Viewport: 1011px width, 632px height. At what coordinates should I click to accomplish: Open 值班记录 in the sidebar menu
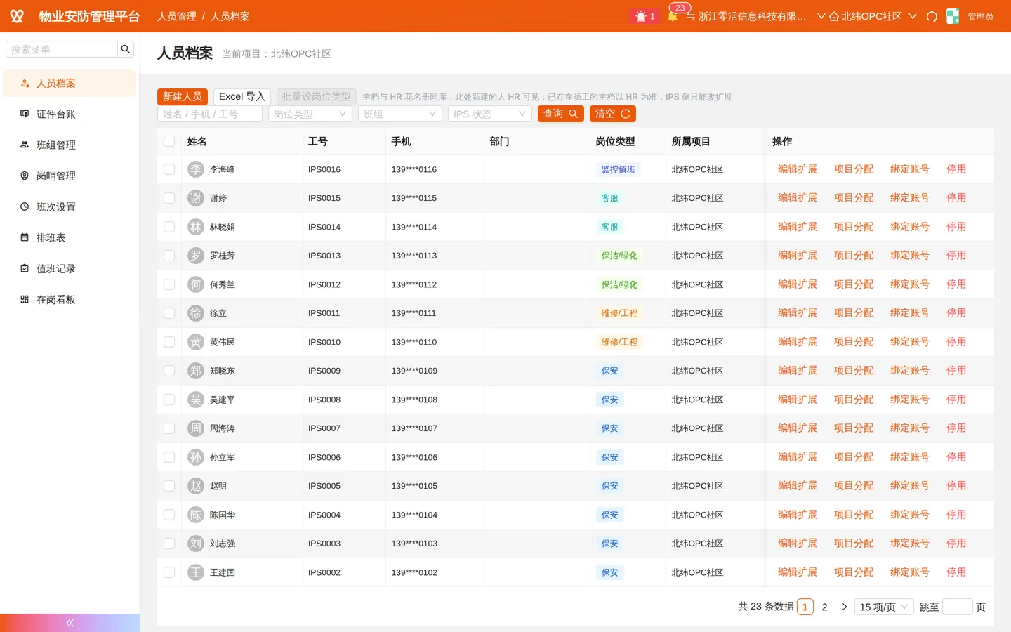point(70,268)
